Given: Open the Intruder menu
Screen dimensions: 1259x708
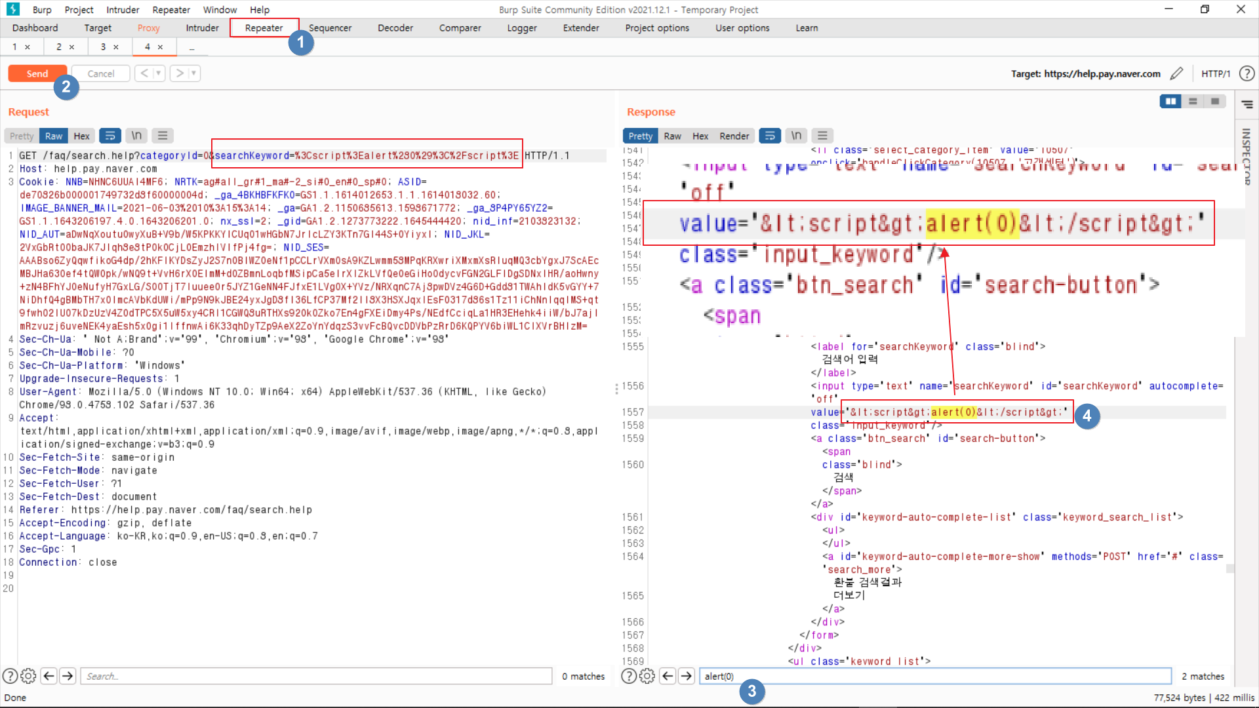Looking at the screenshot, I should coord(123,10).
